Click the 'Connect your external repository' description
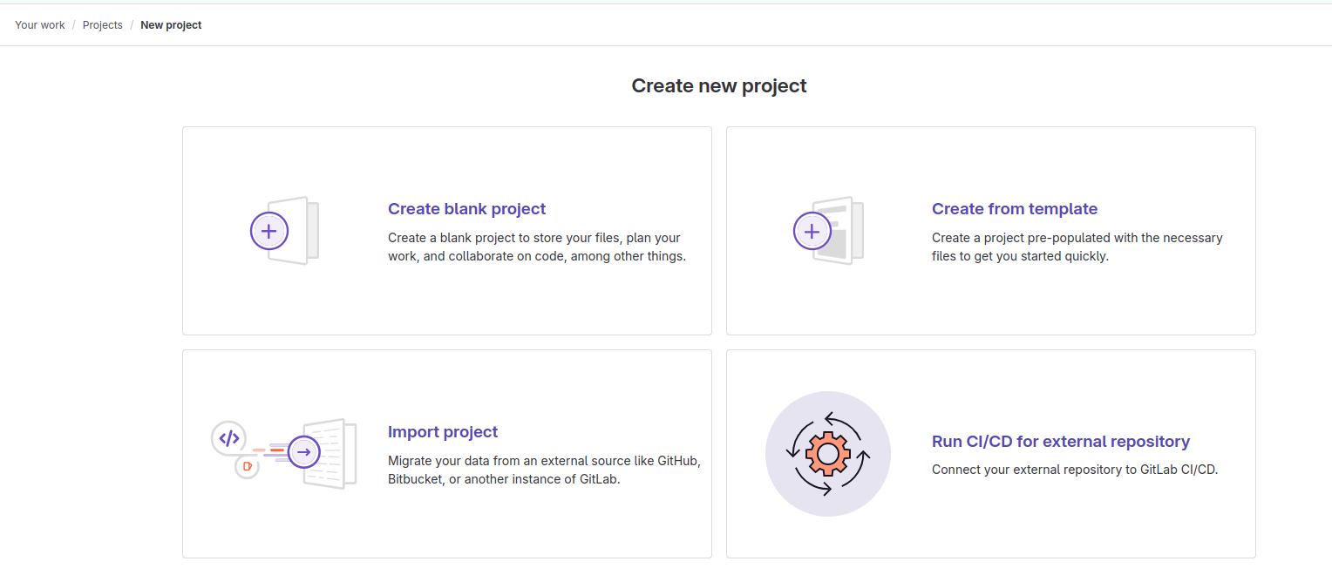 pos(1074,470)
